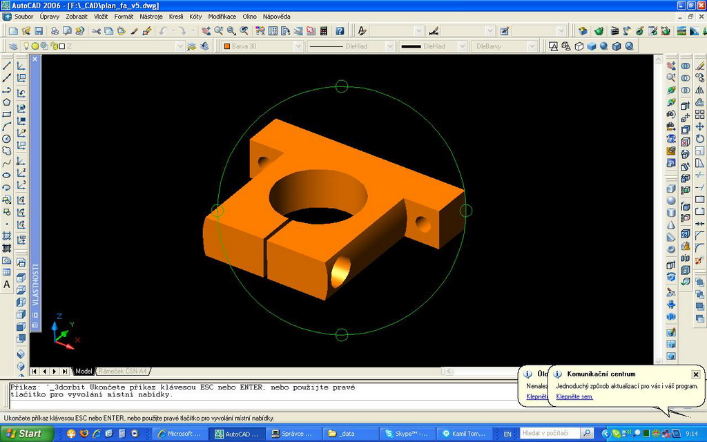Activate the Multiline Text tool
This screenshot has width=707, height=442.
click(7, 285)
